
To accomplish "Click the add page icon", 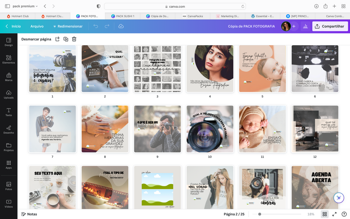I will point(57,39).
